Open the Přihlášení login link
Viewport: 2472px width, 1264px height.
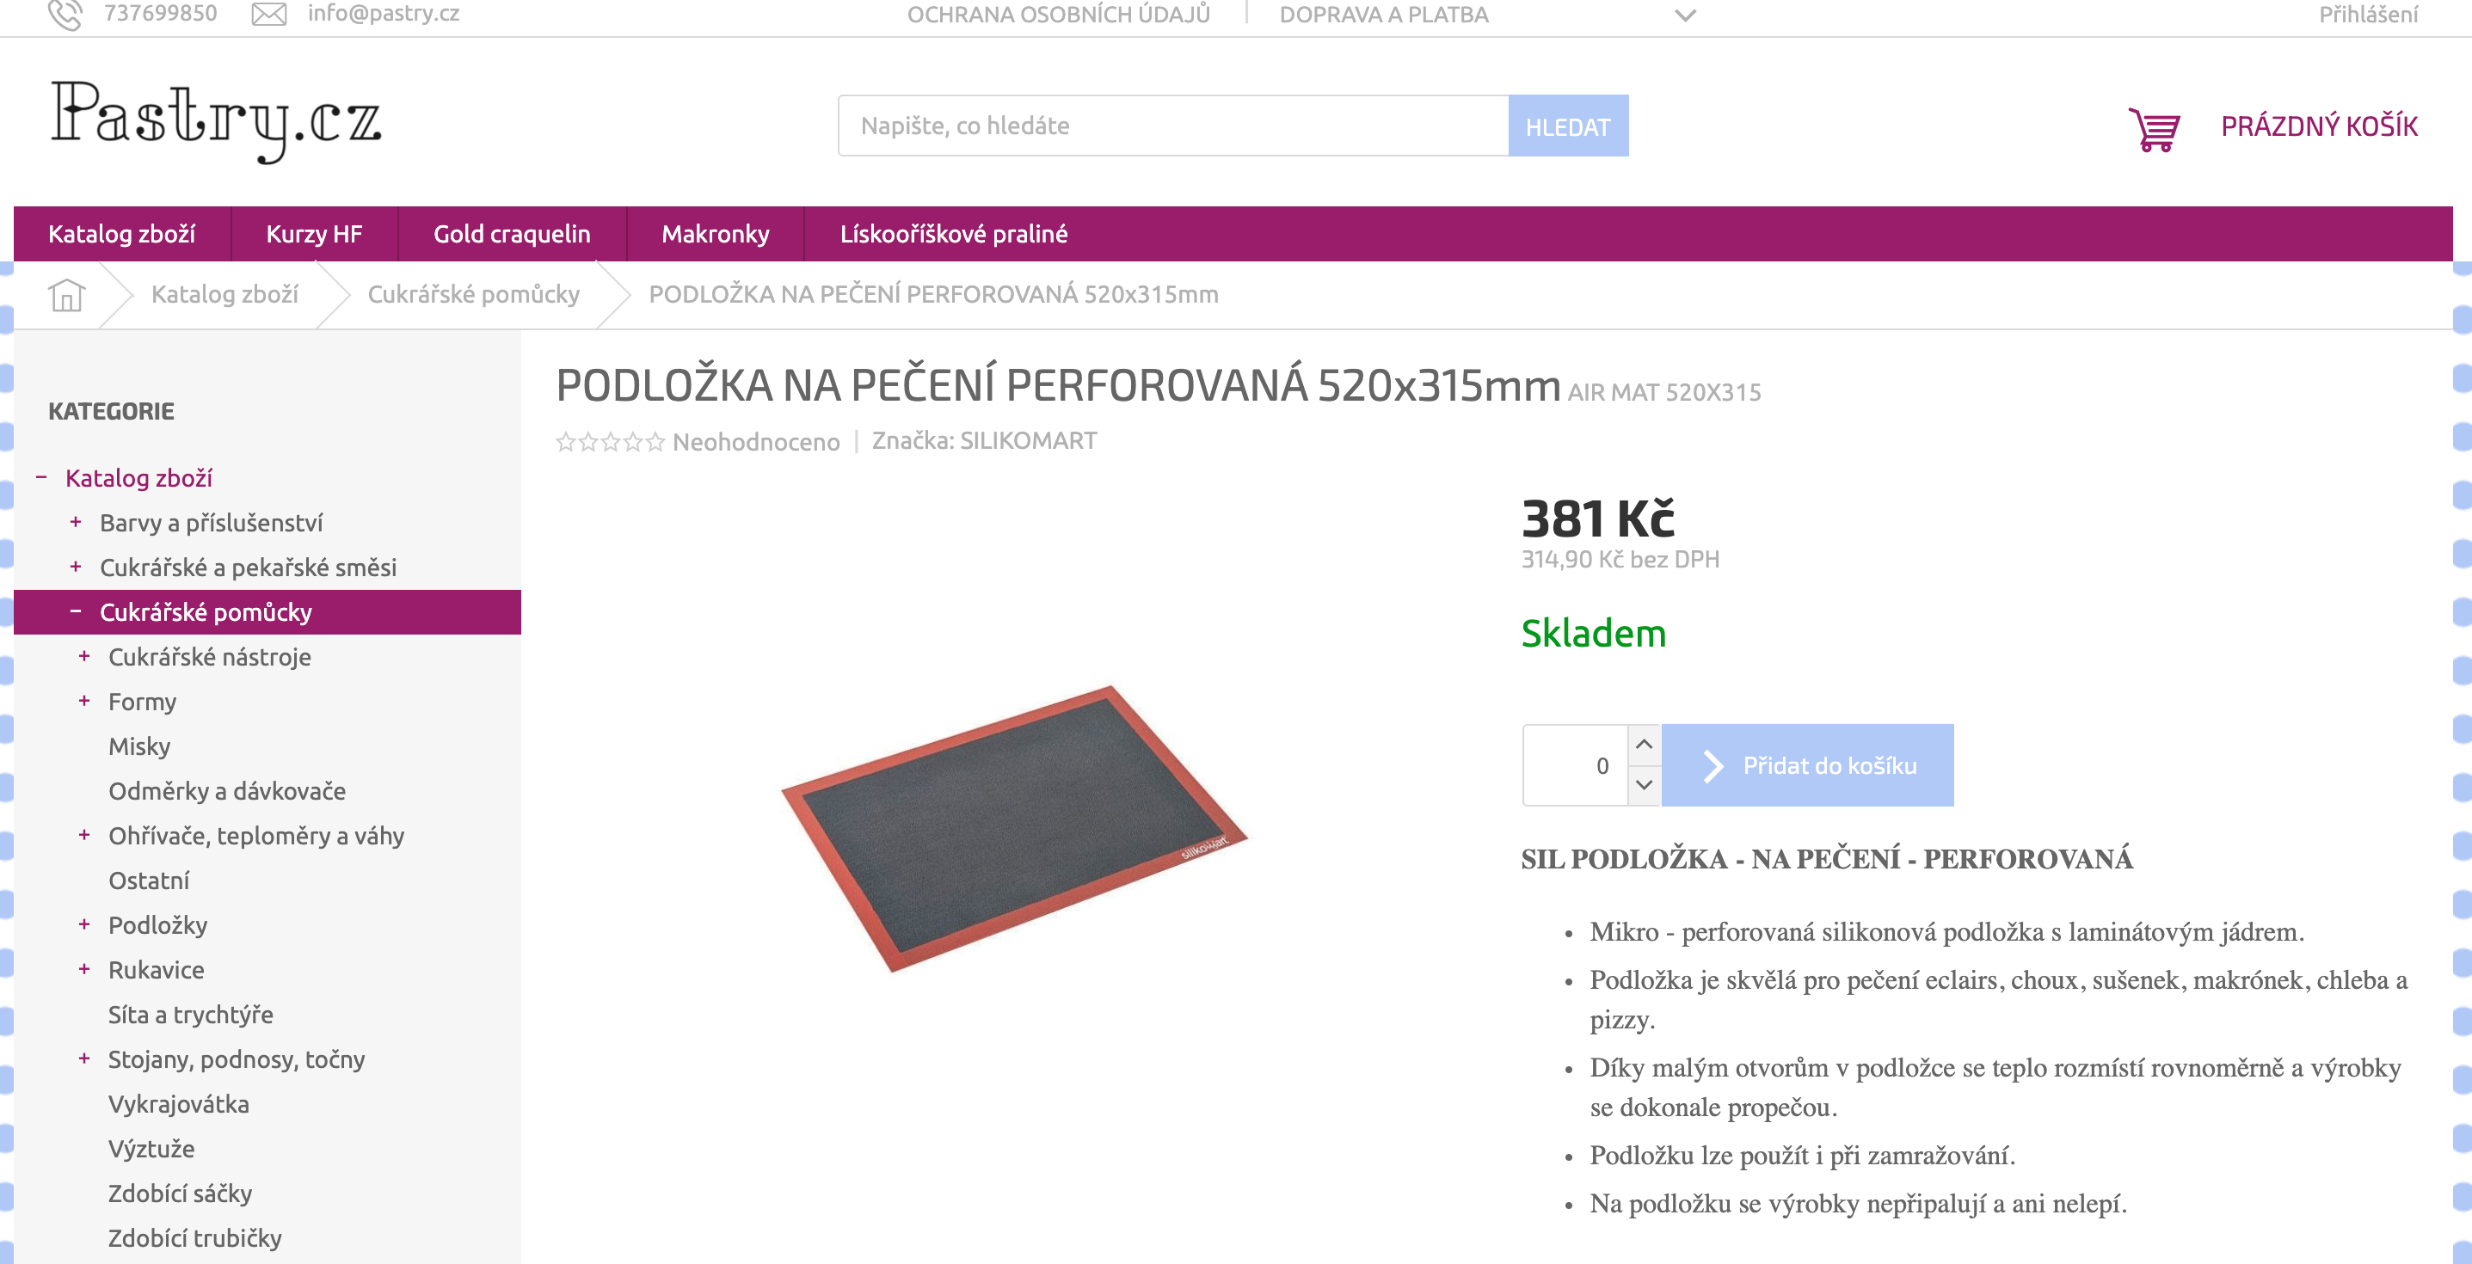point(2367,15)
